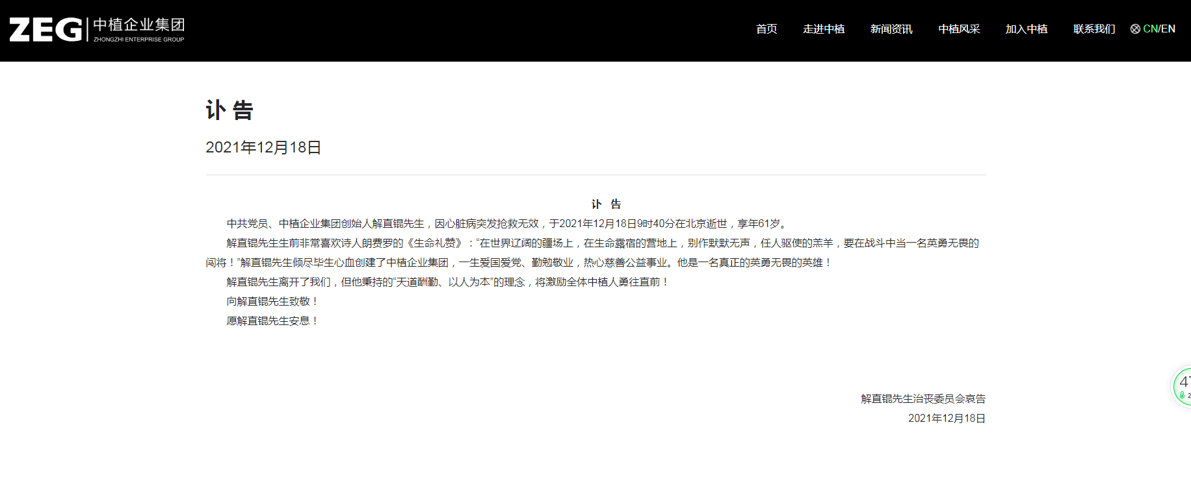Open the 联系我们 contact page

(x=1094, y=29)
